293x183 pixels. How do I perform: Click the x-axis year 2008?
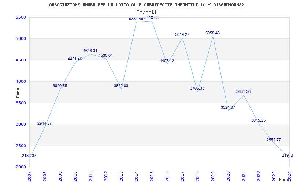[x=45, y=176]
